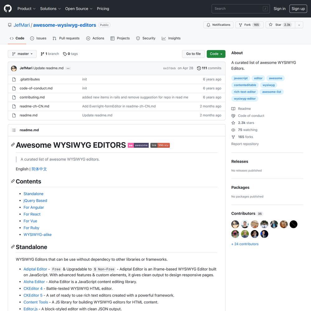Expand the Product menu
The height and width of the screenshot is (311, 311).
(26, 8)
